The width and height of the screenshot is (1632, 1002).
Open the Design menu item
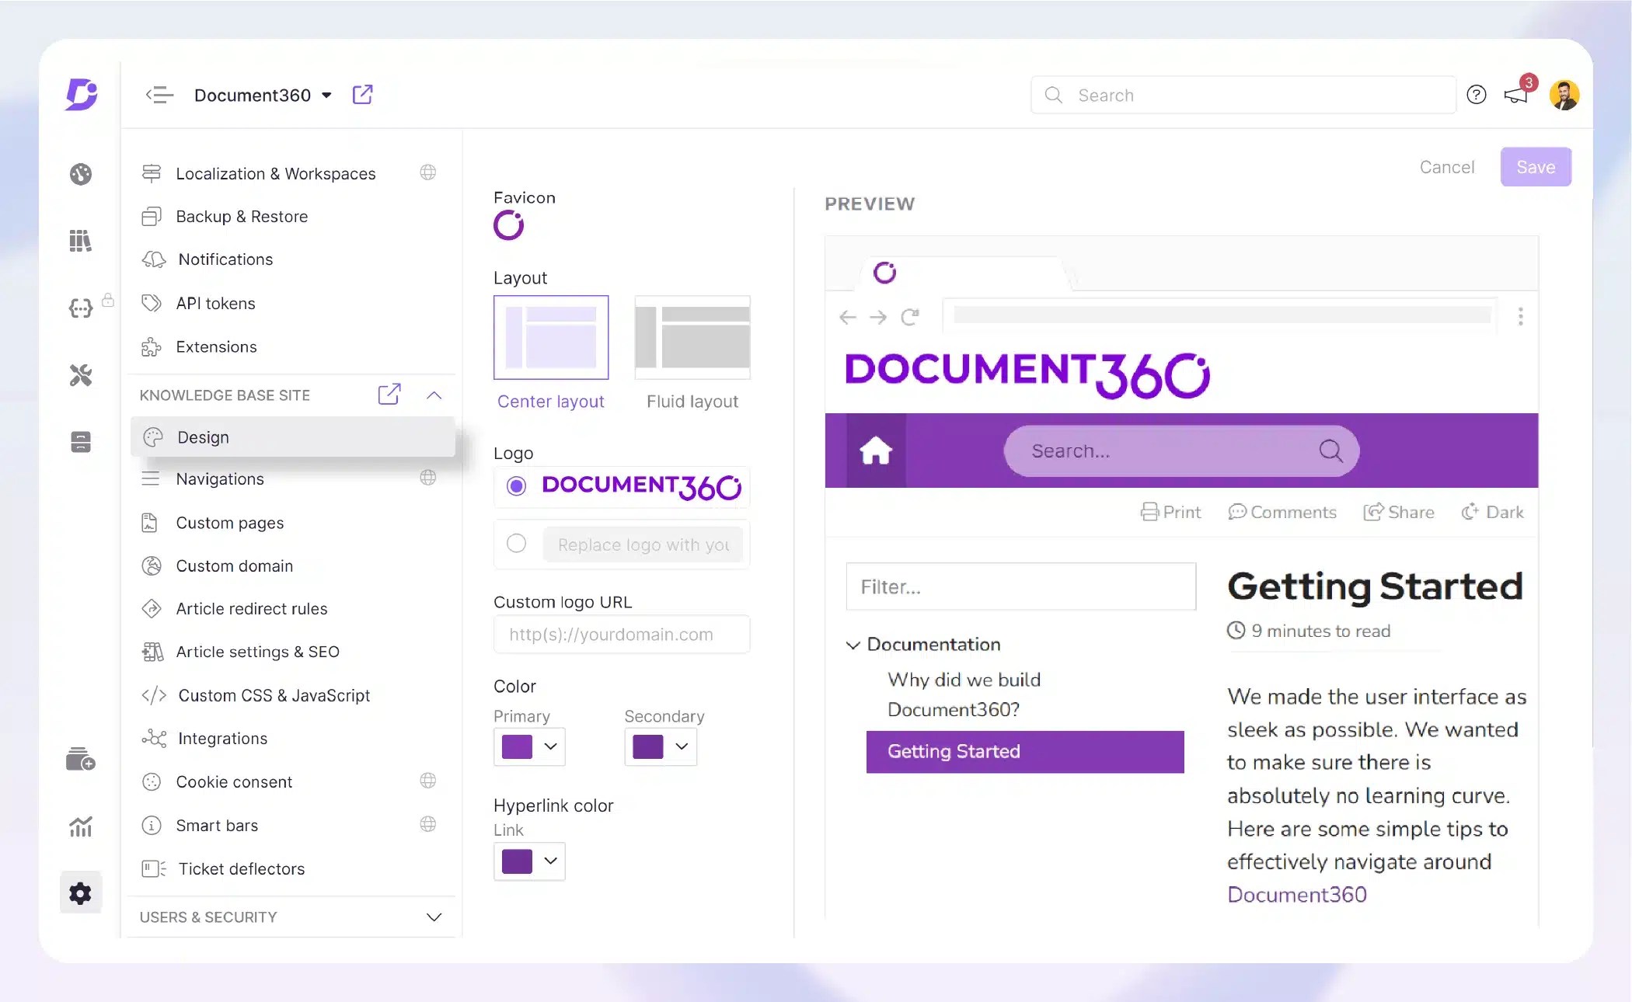click(203, 437)
